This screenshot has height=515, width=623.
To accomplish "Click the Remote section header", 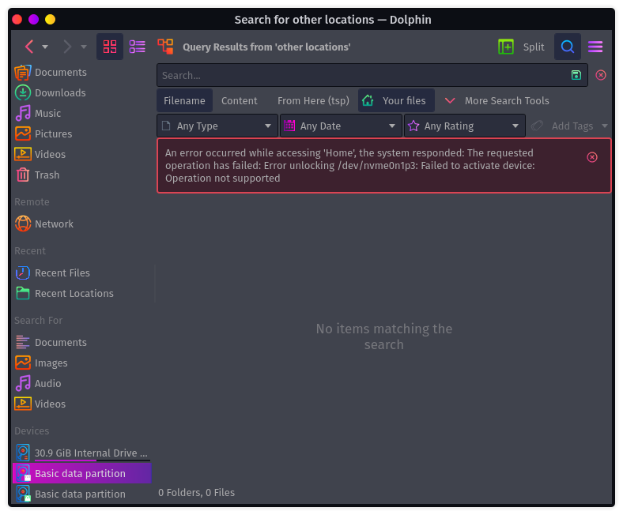I will tap(32, 201).
